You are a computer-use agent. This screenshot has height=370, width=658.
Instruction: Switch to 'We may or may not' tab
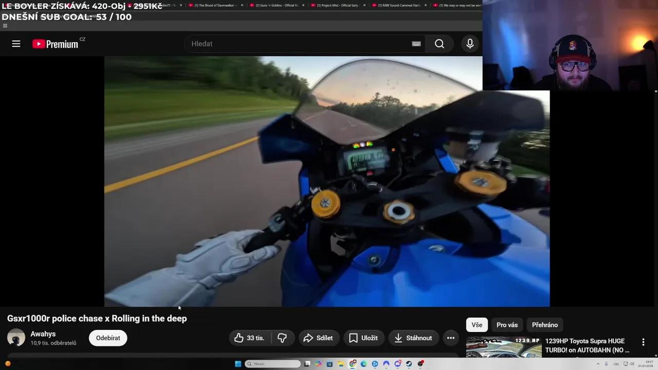coord(458,5)
